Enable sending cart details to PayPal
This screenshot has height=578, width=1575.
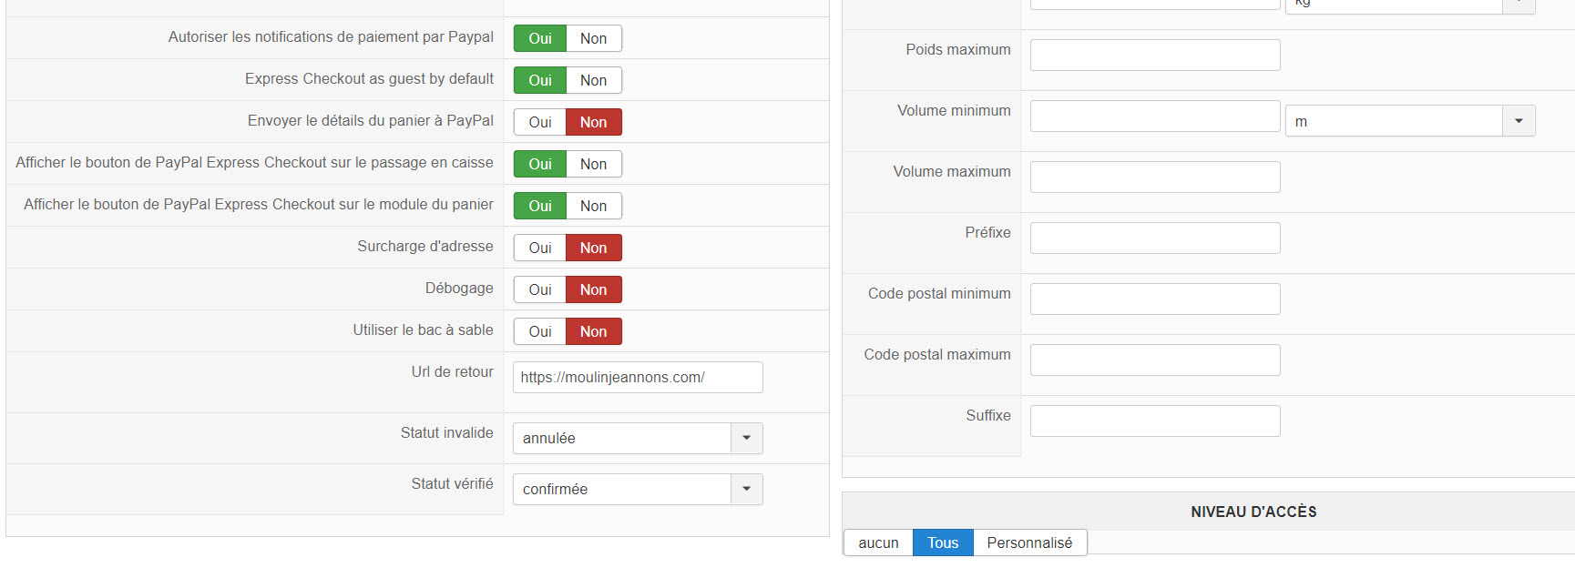pyautogui.click(x=540, y=122)
